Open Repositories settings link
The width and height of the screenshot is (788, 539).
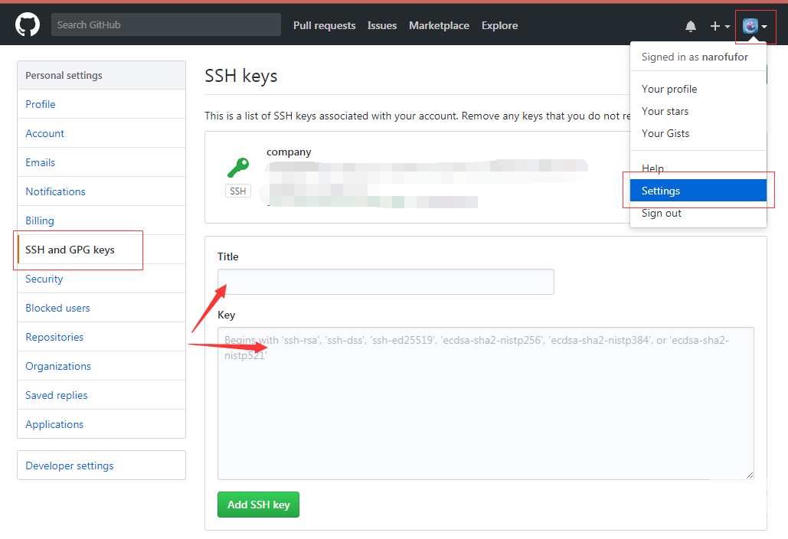102,337
